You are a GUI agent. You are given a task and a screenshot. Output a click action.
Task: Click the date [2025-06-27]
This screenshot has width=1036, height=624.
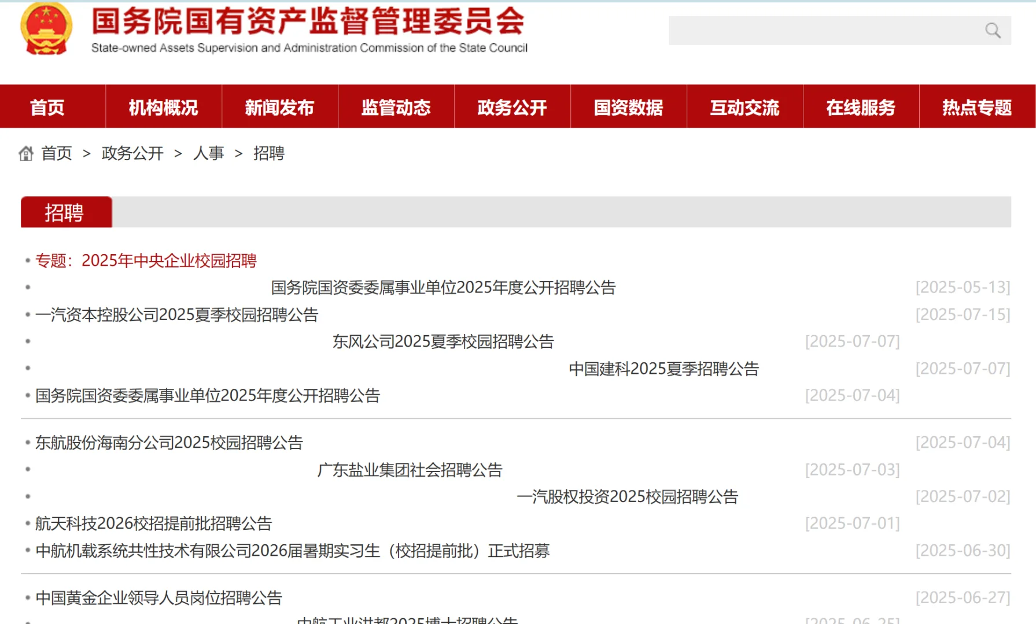(963, 597)
